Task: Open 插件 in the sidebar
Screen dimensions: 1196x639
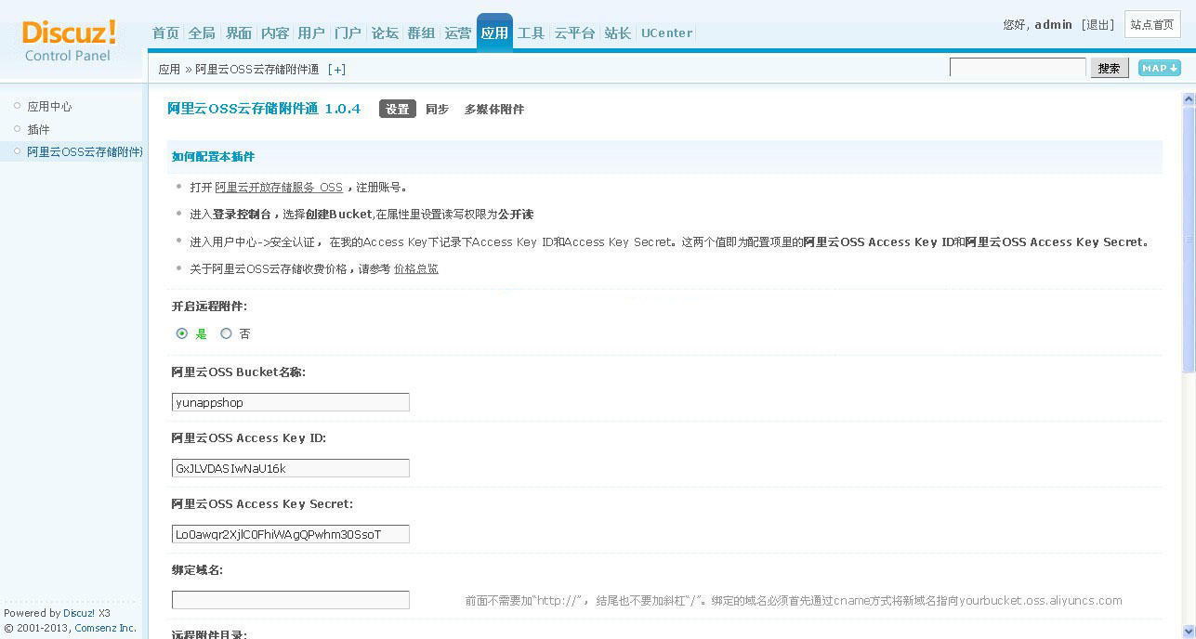Action: pos(38,129)
